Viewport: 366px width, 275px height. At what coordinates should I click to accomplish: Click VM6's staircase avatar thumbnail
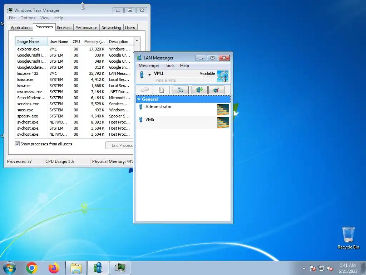tap(223, 122)
